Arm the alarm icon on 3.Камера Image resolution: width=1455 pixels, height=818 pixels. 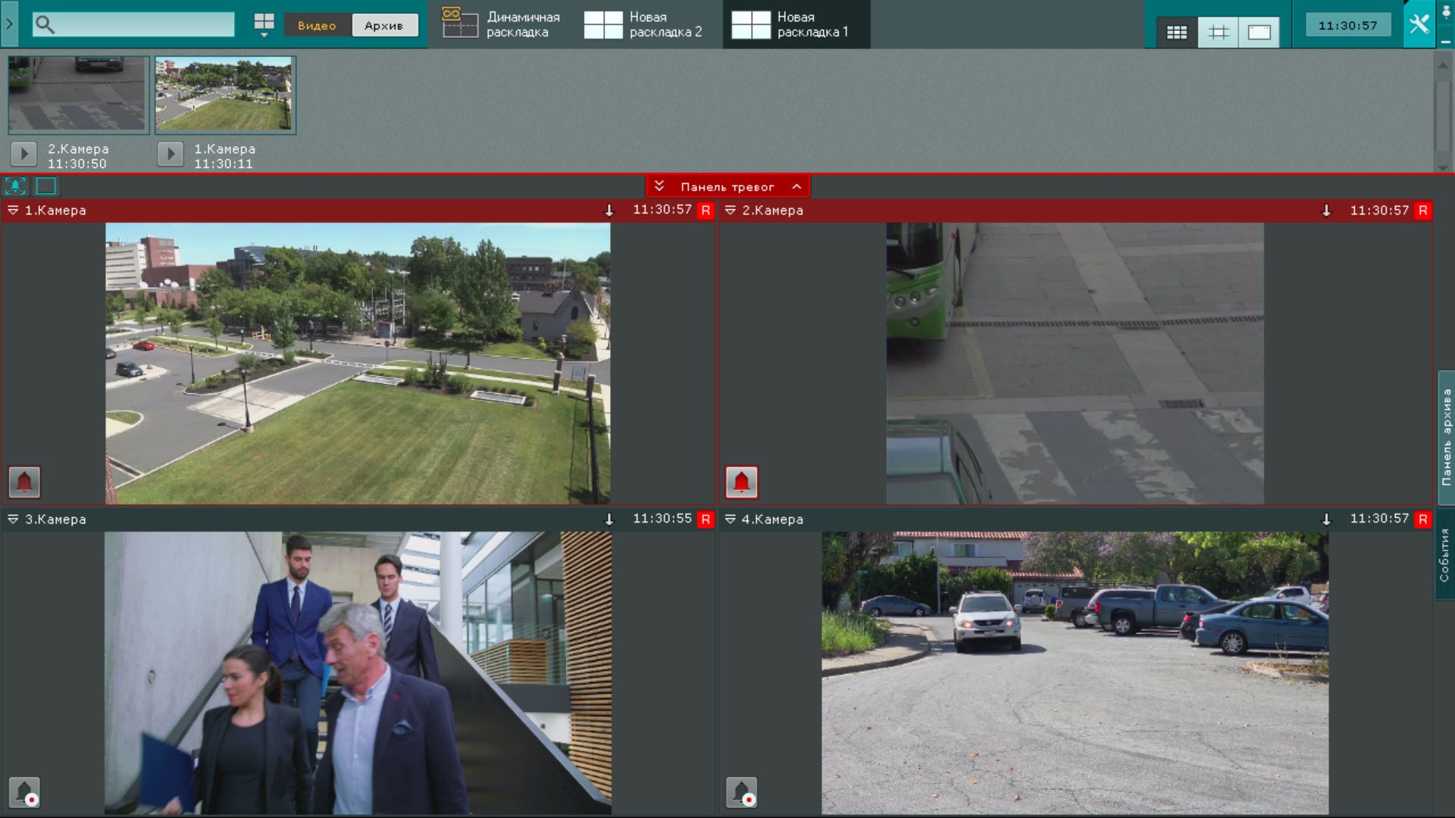tap(24, 792)
